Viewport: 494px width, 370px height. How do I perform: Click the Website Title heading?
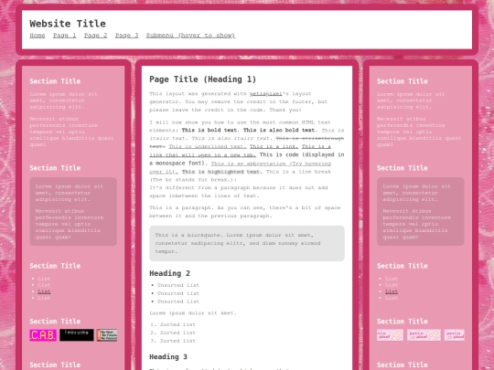point(68,23)
